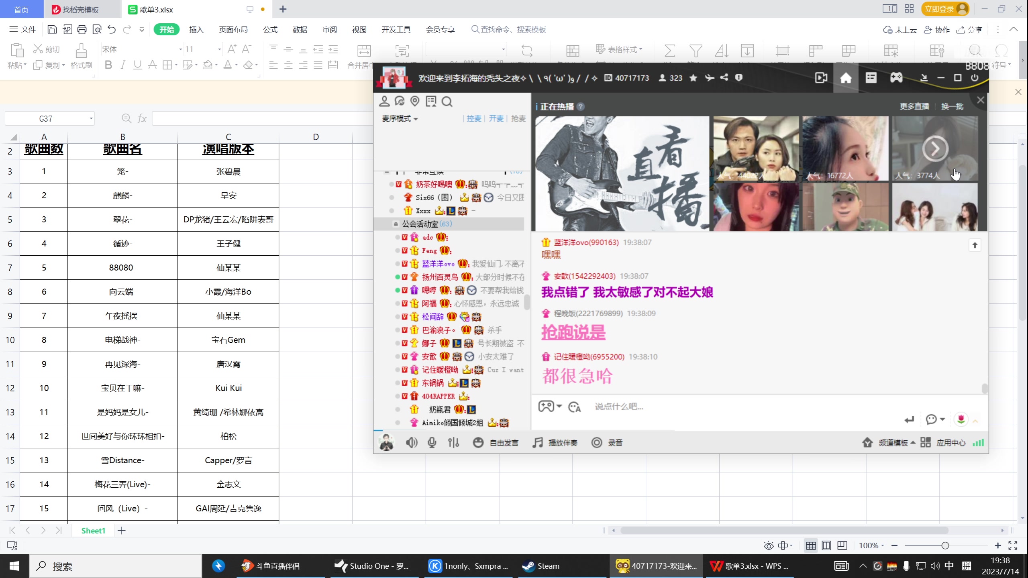The image size is (1028, 578).
Task: Switch to the 数据 ribbon tab
Action: (x=300, y=29)
